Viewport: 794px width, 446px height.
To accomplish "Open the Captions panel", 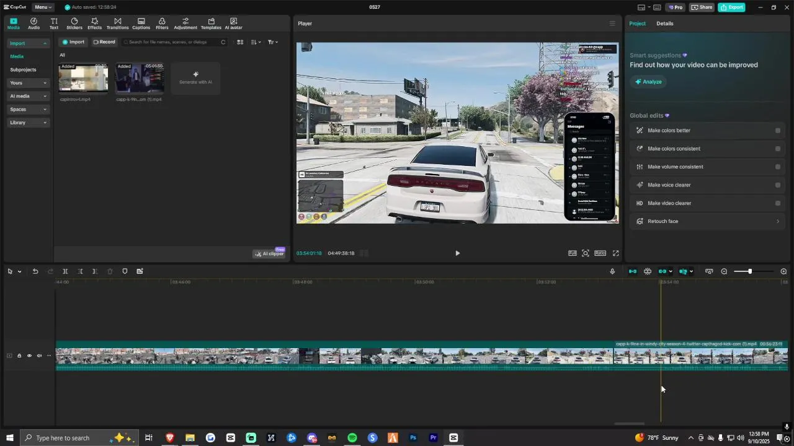I will (141, 24).
